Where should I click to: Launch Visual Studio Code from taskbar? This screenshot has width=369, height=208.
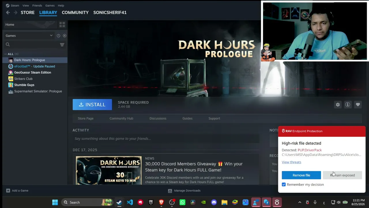click(x=130, y=202)
